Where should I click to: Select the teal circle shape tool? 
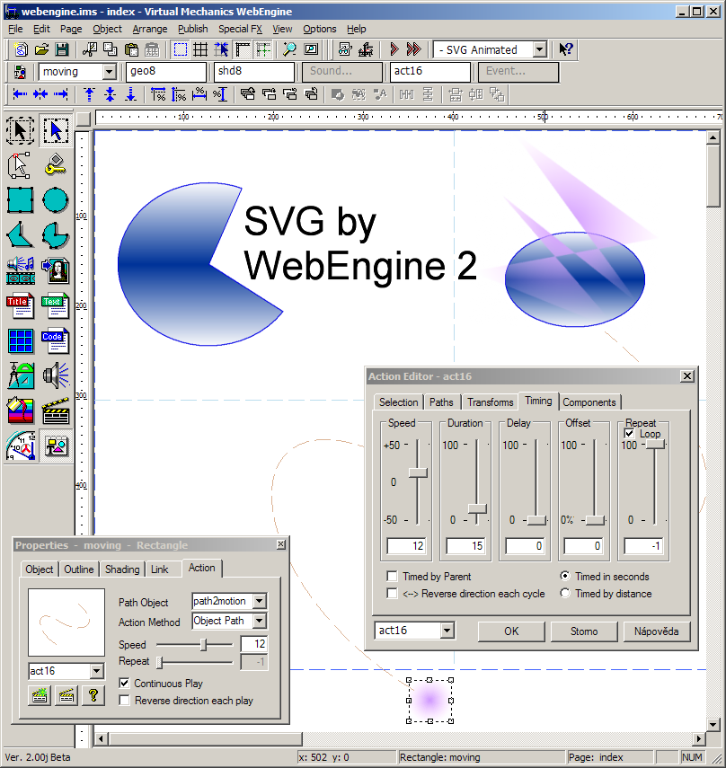coord(56,199)
